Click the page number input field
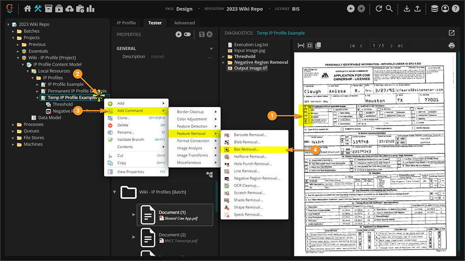 coord(374,45)
